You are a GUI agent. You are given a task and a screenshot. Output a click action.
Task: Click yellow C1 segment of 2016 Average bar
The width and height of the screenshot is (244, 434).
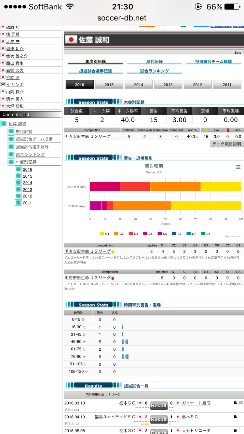tap(206, 206)
